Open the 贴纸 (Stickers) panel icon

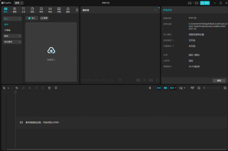(32, 10)
